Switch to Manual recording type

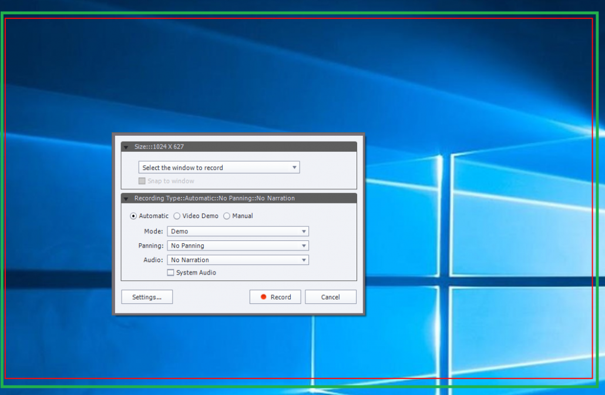click(227, 216)
